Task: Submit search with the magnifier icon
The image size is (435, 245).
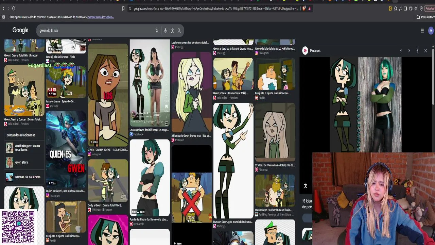Action: [179, 31]
